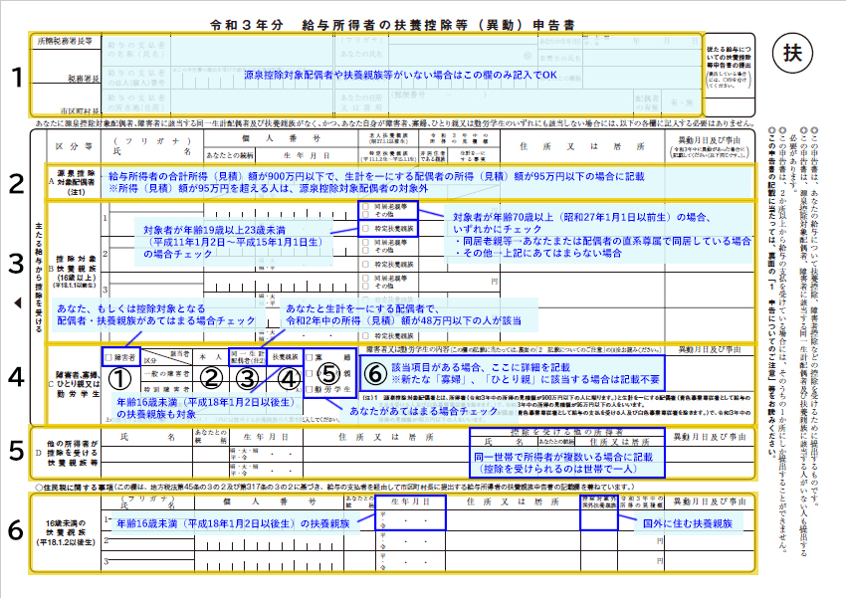This screenshot has height=598, width=846.
Task: Click the 控除を受ける他の所得者 header
Action: coord(566,432)
